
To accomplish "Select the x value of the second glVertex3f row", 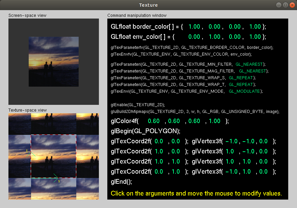I will tap(230, 151).
